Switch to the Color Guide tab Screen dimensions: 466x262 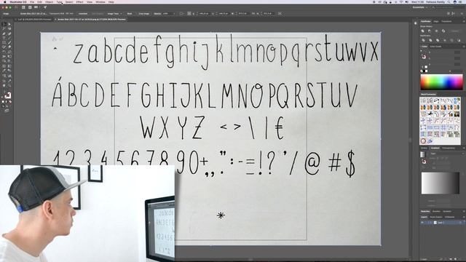435,47
